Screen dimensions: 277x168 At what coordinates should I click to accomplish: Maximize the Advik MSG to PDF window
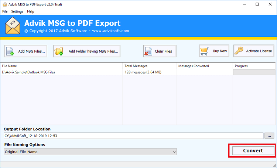point(257,4)
